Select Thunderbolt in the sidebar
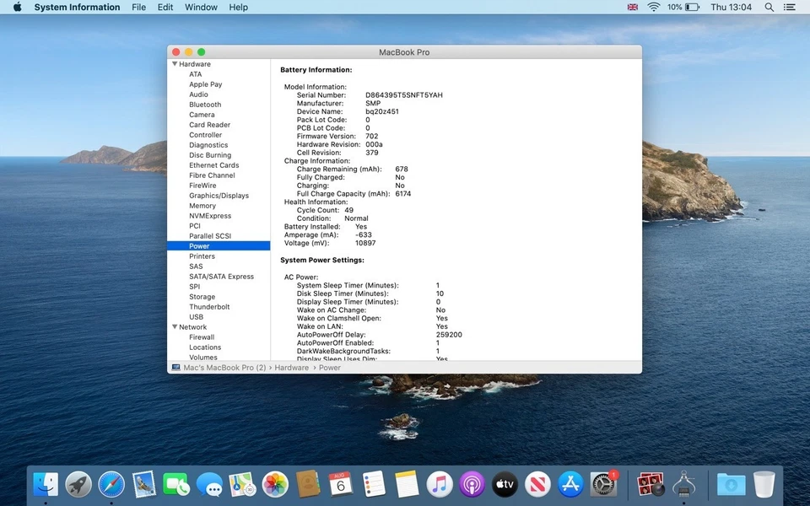The width and height of the screenshot is (810, 506). coord(209,307)
